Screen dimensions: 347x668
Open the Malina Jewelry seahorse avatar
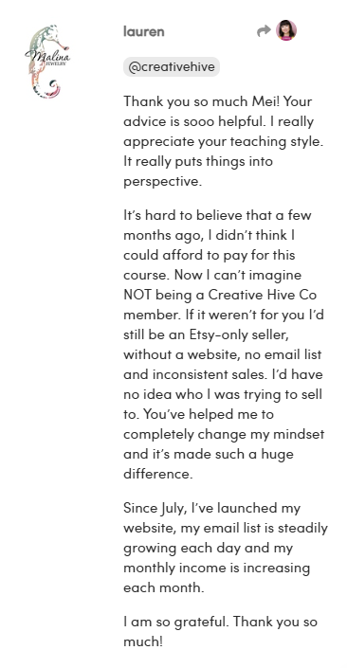46,62
